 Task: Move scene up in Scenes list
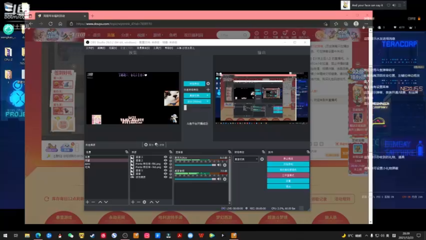tap(100, 202)
